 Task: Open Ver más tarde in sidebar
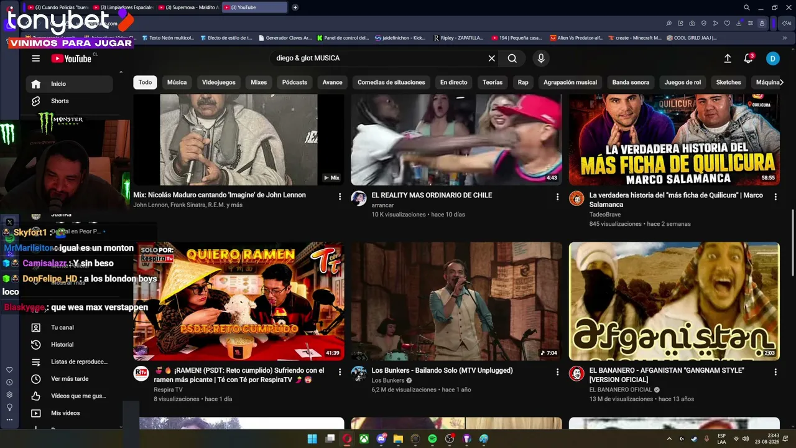69,379
